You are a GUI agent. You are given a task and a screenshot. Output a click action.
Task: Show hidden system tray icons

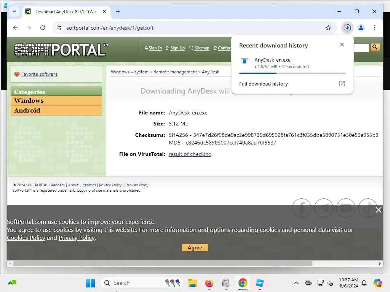tap(296, 283)
